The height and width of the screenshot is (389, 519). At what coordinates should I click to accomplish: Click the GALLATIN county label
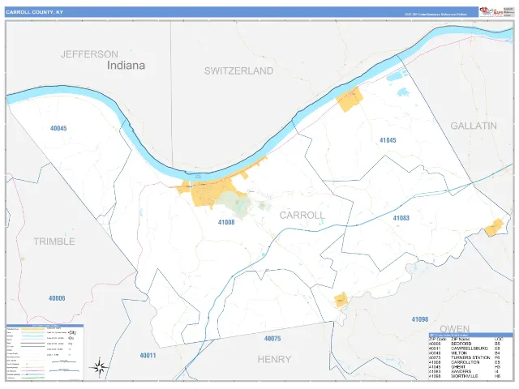pos(474,126)
